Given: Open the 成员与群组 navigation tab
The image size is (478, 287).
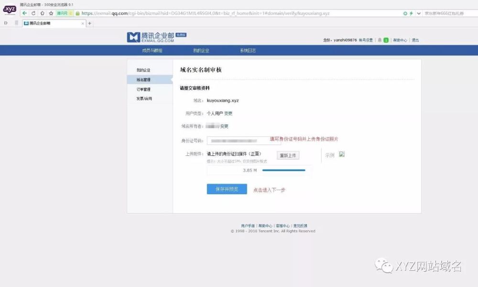Looking at the screenshot, I should [x=152, y=51].
